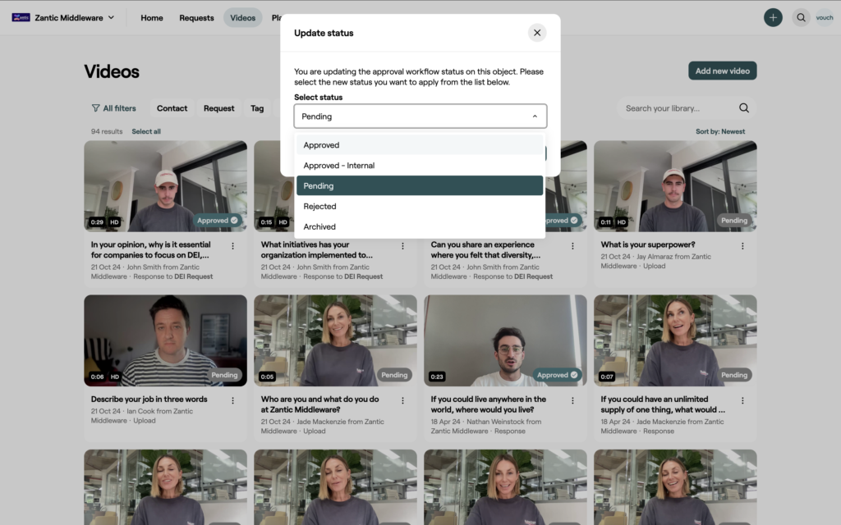Click Pending badge on 'Describe your job' video
Viewport: 841px width, 525px height.
[x=224, y=375]
